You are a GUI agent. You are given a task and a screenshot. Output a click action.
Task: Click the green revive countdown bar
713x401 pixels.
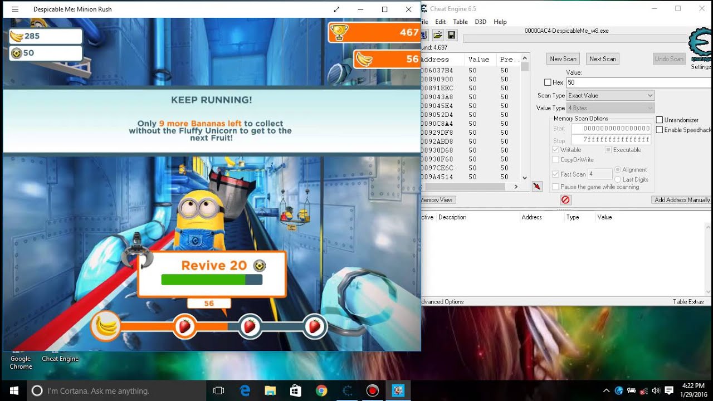tap(212, 280)
